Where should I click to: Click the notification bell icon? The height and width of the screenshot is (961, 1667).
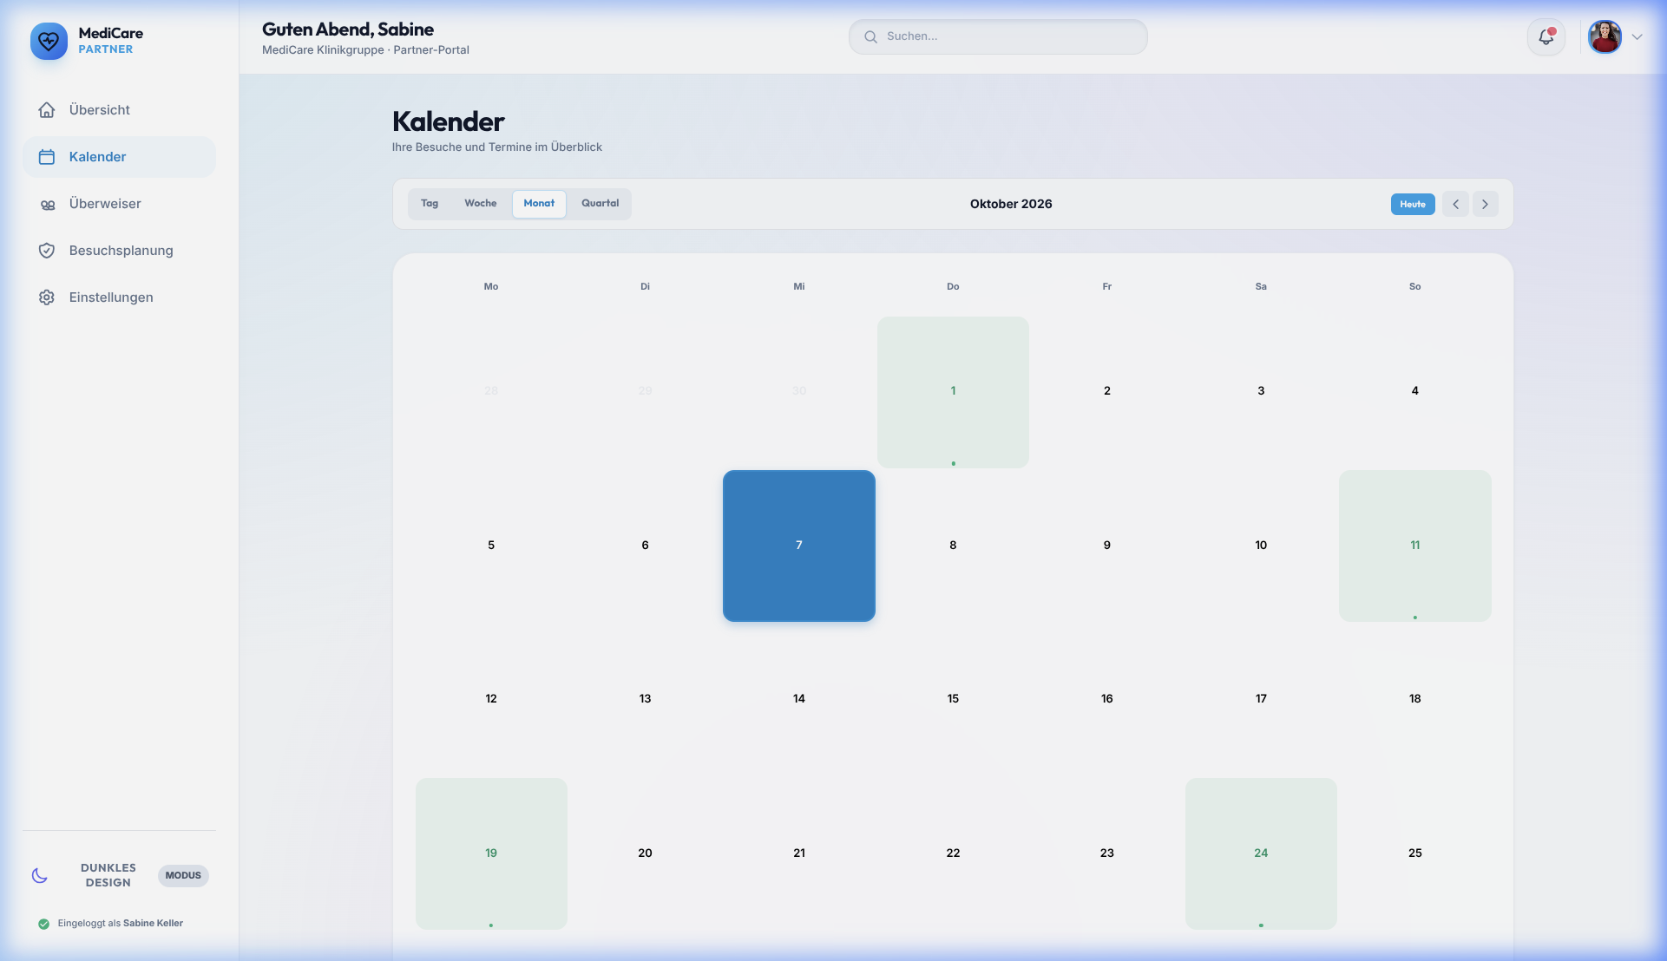pyautogui.click(x=1546, y=37)
